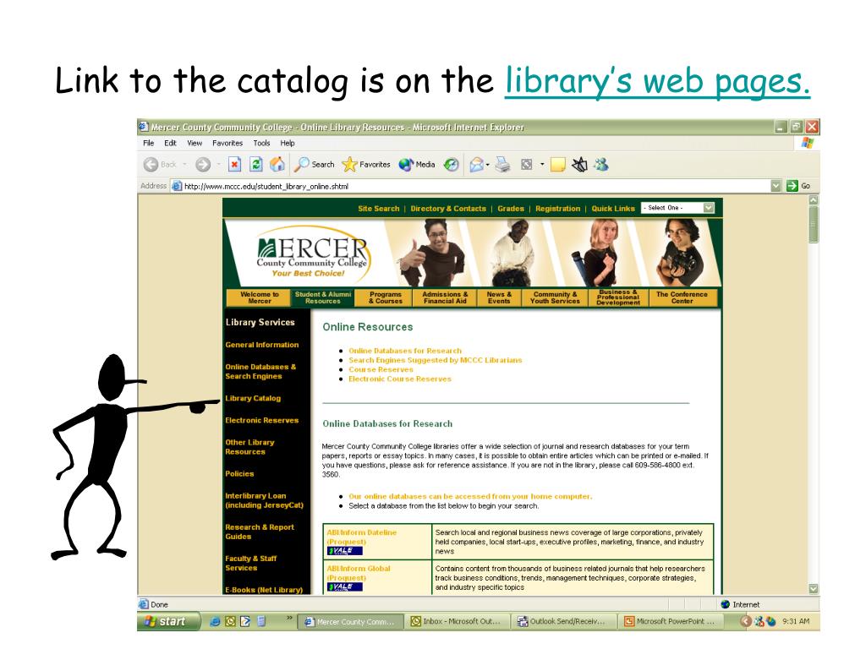Screen dimensions: 866x649
Task: Go to the Home page icon
Action: click(277, 165)
